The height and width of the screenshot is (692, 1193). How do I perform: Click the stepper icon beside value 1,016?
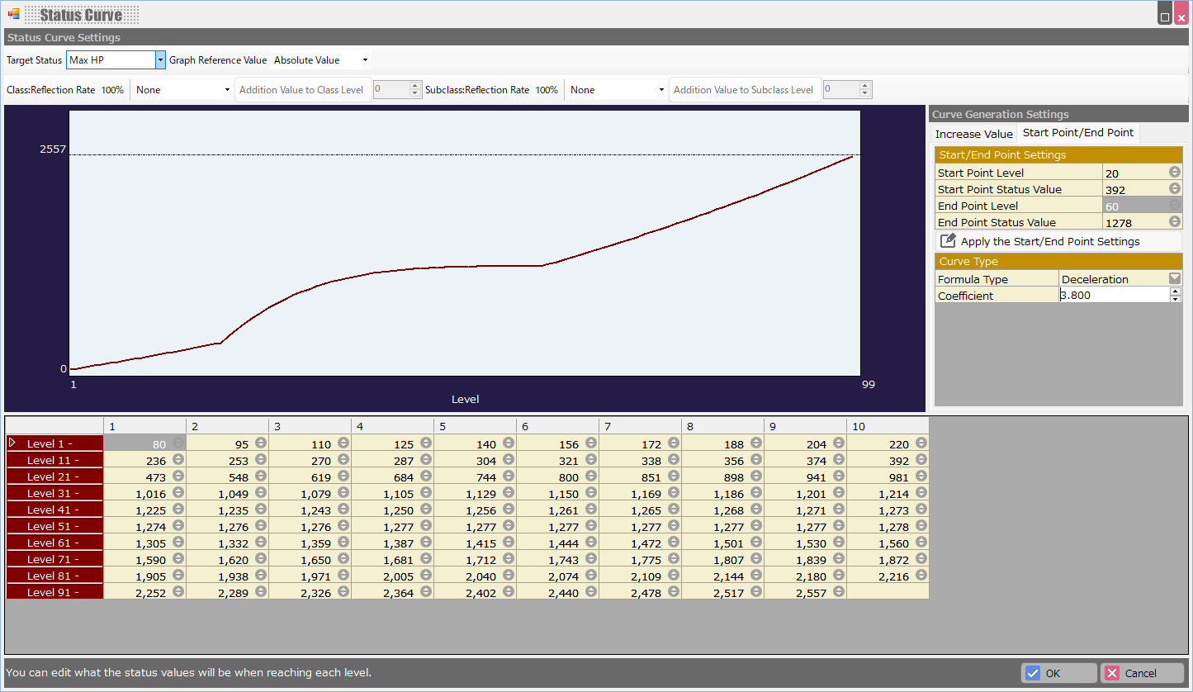[178, 493]
